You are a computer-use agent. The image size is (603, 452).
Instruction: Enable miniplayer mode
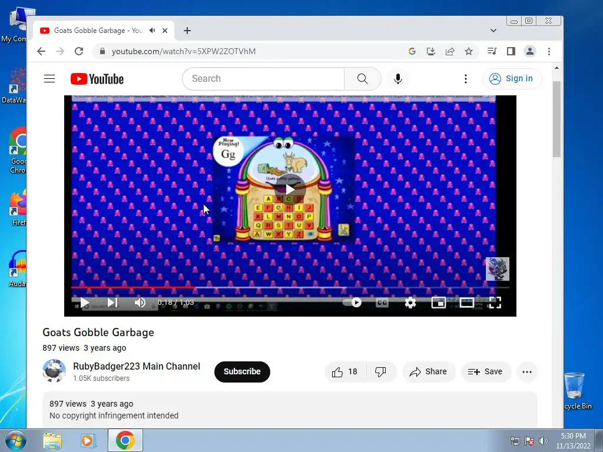[x=438, y=303]
